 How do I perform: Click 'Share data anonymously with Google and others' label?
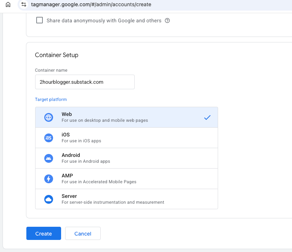click(x=104, y=20)
